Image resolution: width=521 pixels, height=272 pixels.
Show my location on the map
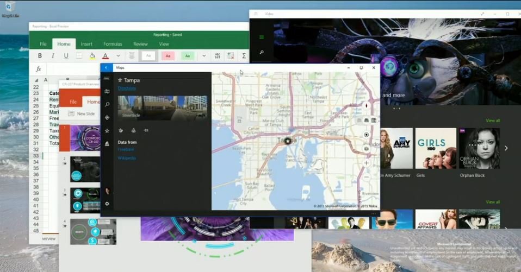pyautogui.click(x=367, y=135)
